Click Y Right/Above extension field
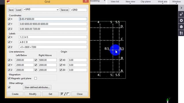Viewport: 184px width, 103px height. 47,65
